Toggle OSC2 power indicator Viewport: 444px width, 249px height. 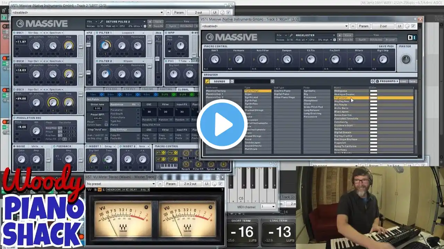coord(15,61)
